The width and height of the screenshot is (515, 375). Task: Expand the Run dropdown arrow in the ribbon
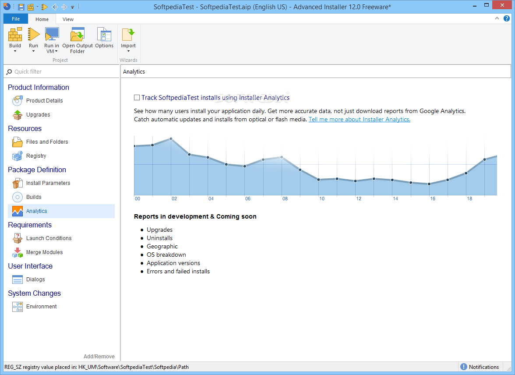point(33,51)
